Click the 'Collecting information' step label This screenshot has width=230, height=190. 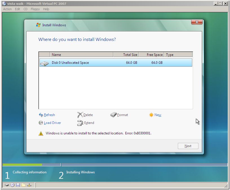tap(30, 172)
